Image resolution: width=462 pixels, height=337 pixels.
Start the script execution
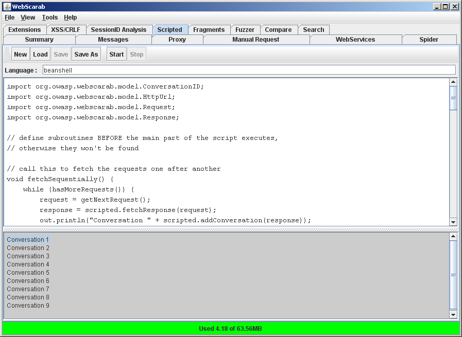(x=116, y=55)
